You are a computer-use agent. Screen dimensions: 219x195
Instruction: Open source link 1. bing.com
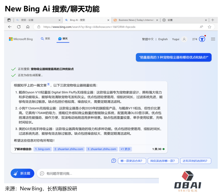click(43, 149)
